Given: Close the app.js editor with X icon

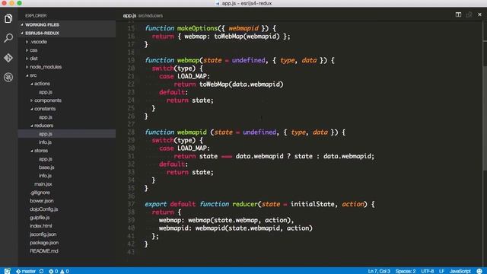Looking at the screenshot, I should 479,14.
